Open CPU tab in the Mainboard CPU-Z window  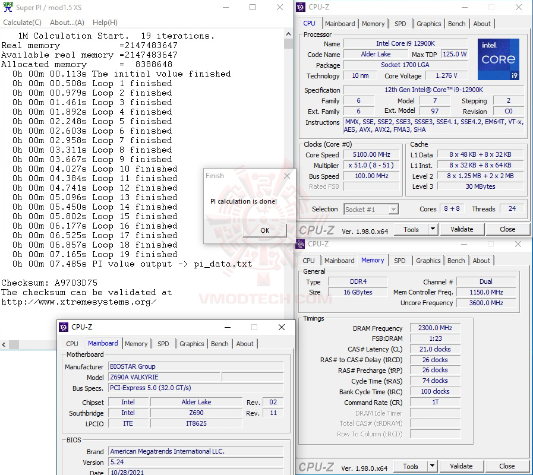click(x=72, y=344)
